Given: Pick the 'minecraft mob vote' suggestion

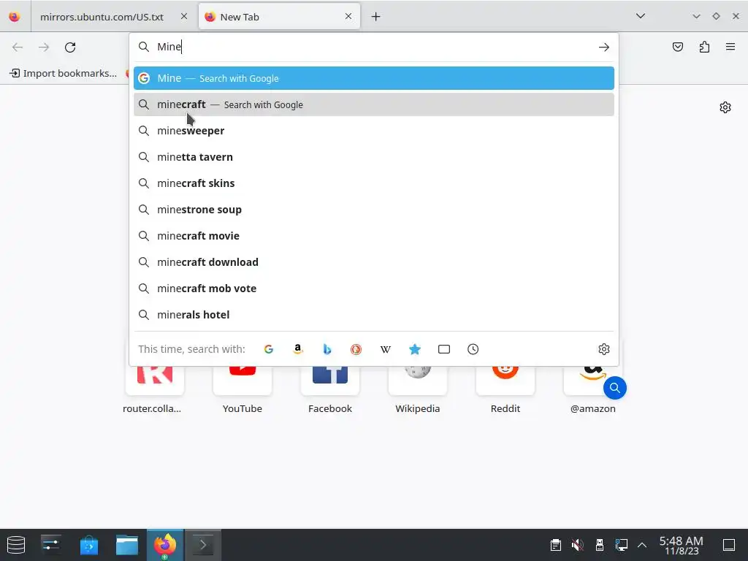Looking at the screenshot, I should coord(373,288).
